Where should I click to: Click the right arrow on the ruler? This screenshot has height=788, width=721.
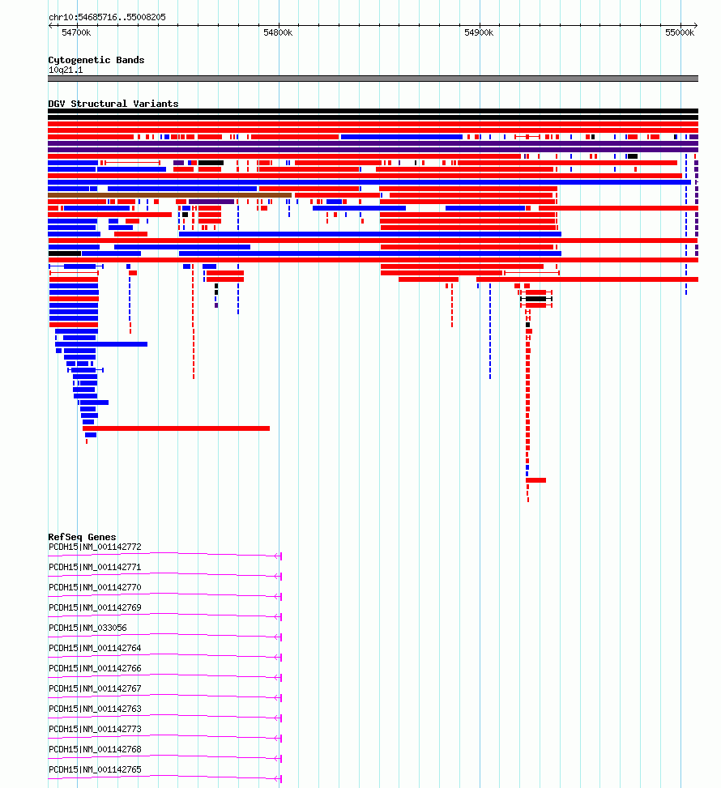pos(696,25)
